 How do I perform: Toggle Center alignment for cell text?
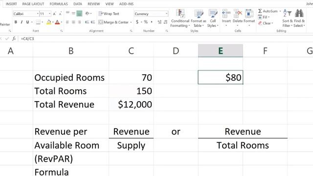73,22
